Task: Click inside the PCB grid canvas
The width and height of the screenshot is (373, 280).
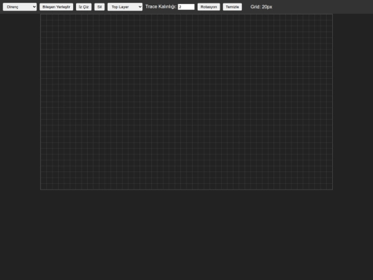Action: tap(186, 102)
